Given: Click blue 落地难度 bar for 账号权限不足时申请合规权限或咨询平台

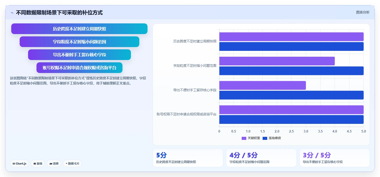Looking at the screenshot, I should pyautogui.click(x=291, y=119).
